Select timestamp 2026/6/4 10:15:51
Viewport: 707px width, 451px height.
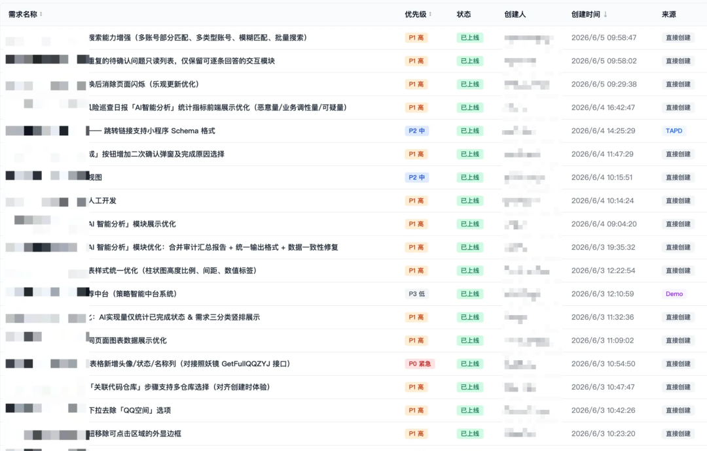point(602,177)
